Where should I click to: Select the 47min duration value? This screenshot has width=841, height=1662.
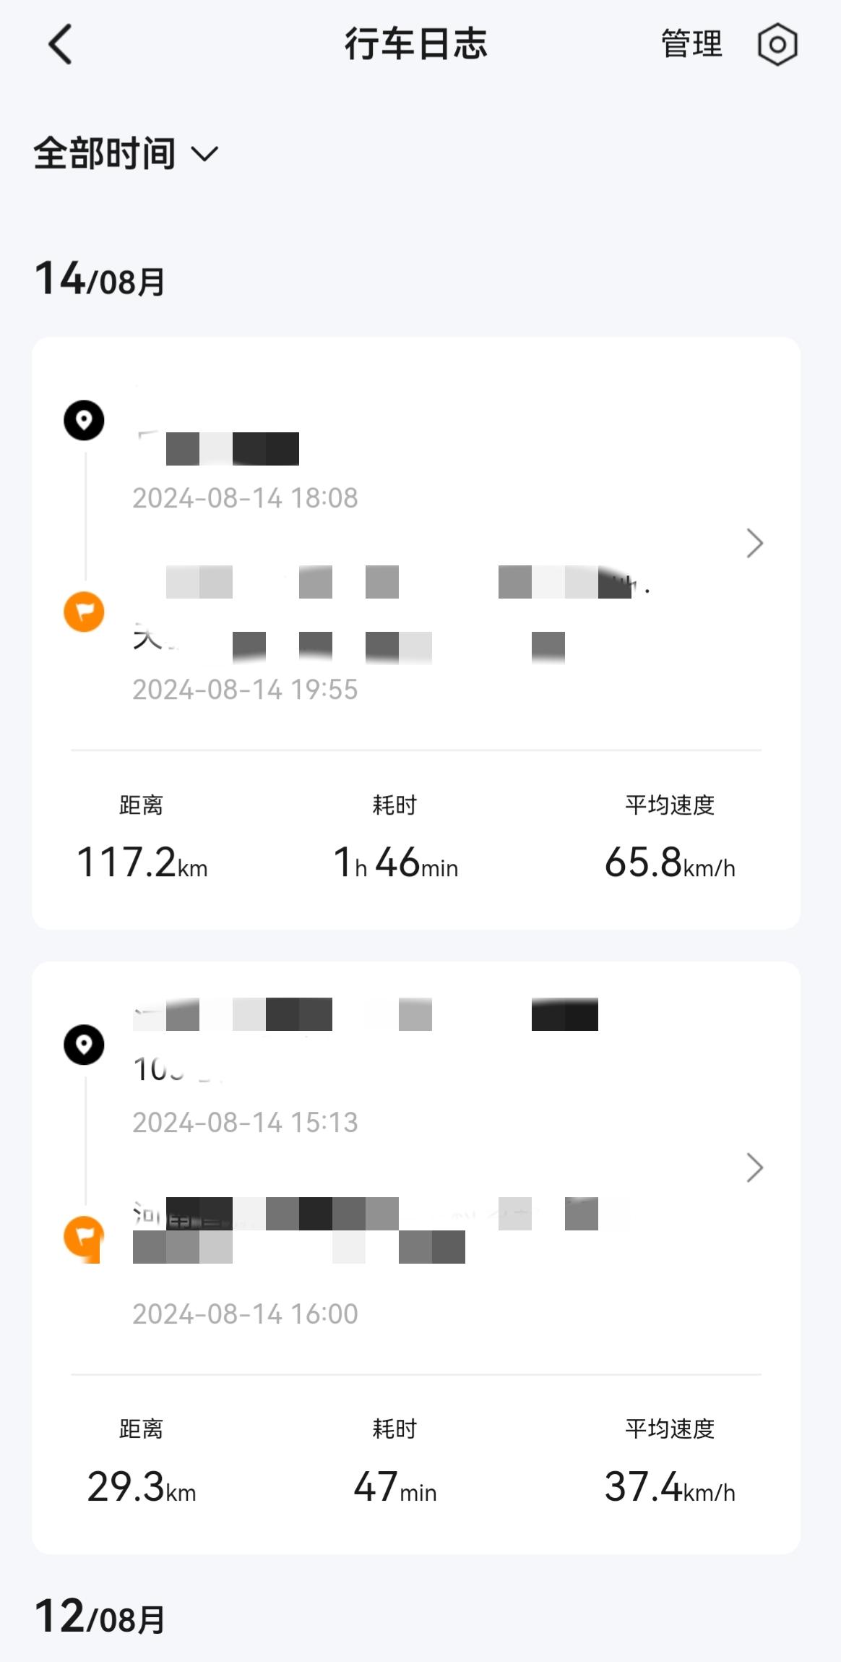coord(395,1487)
